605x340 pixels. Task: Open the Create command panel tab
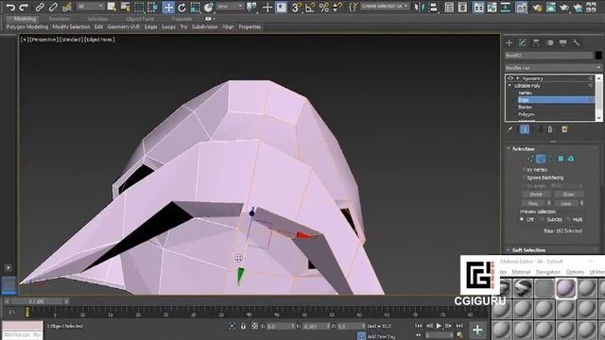click(510, 42)
